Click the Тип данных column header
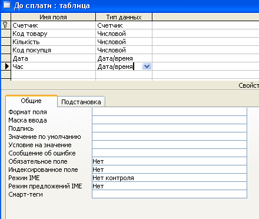 (124, 17)
